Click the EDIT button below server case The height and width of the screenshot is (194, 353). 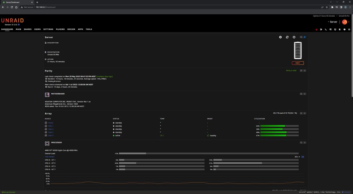point(298,63)
